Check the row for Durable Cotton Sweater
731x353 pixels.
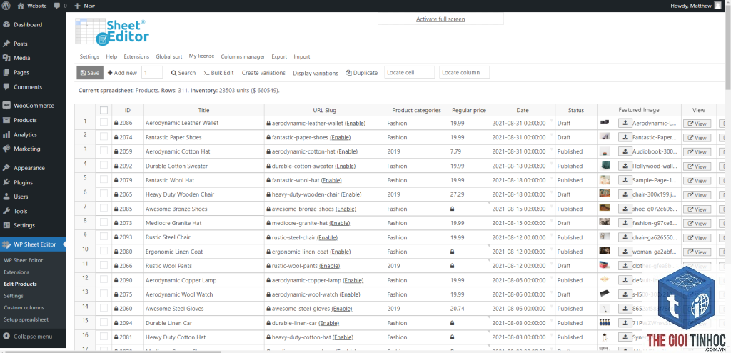(104, 166)
